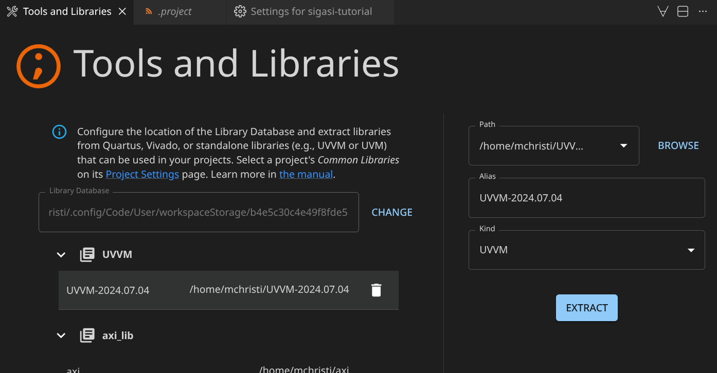Click CHANGE for the Library Database
Viewport: 717px width, 373px height.
coord(392,212)
